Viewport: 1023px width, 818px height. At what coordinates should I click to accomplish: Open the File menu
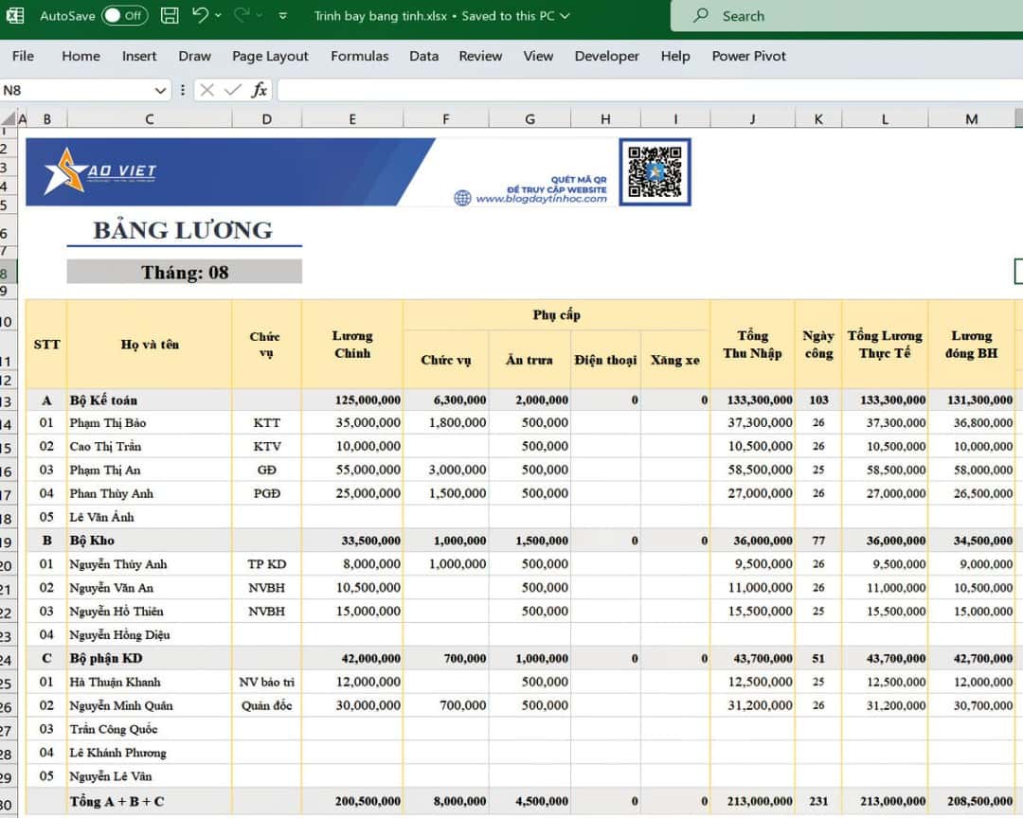[x=23, y=57]
